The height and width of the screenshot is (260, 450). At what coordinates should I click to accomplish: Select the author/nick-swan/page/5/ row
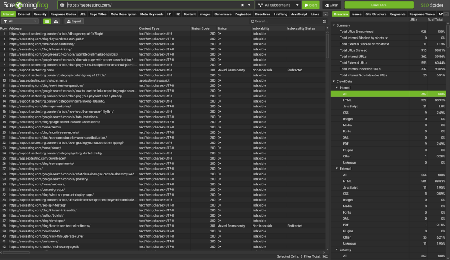[163, 246]
